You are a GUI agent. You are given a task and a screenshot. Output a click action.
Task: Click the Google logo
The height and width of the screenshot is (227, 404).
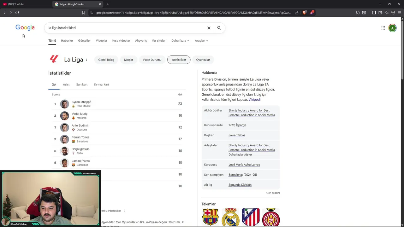[25, 28]
